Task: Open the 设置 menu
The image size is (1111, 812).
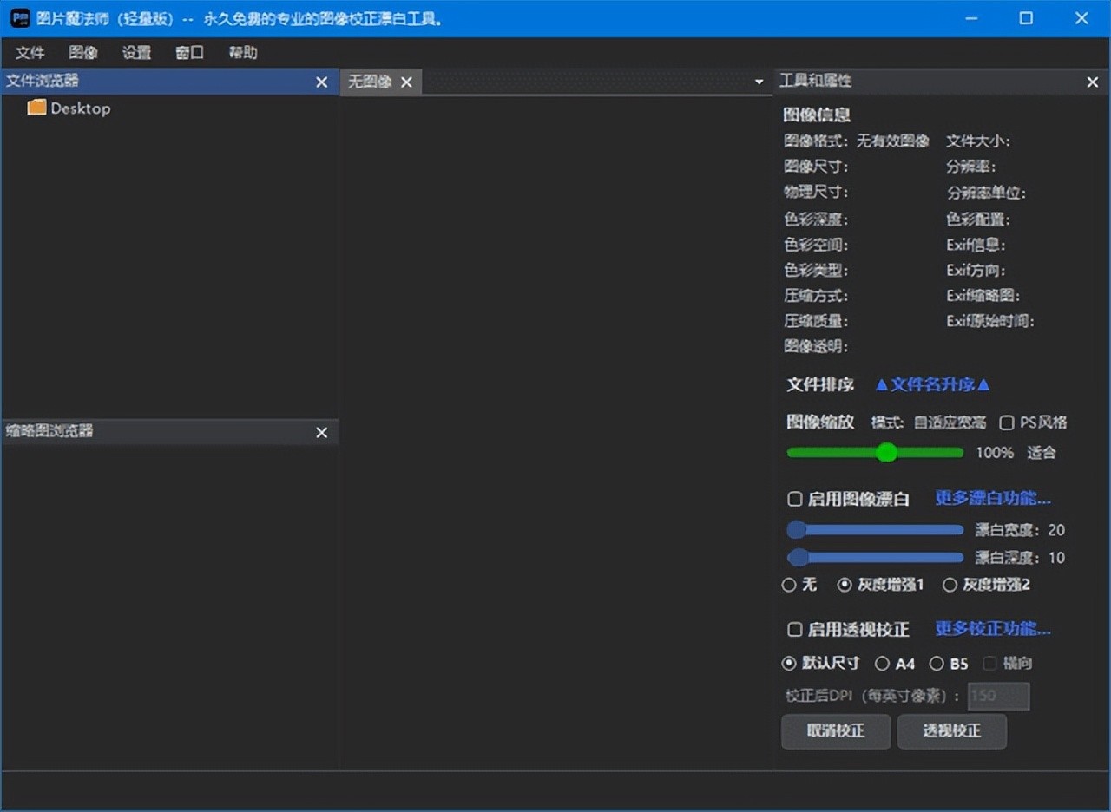Action: 136,53
